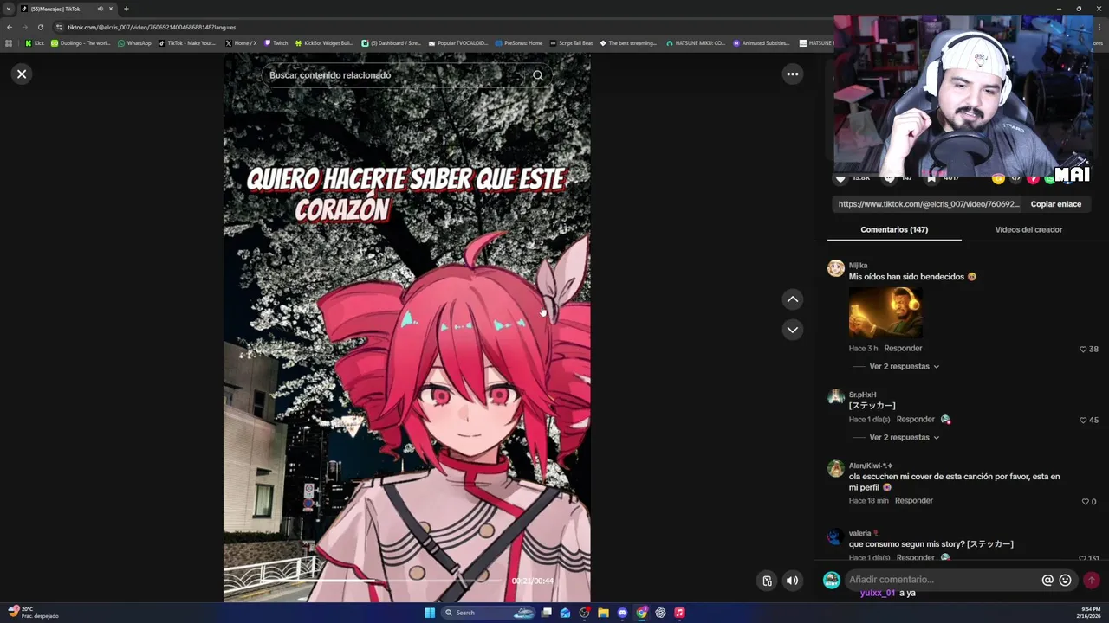Copy the video link with 'Copiar enlace'
Image resolution: width=1109 pixels, height=623 pixels.
(1055, 204)
